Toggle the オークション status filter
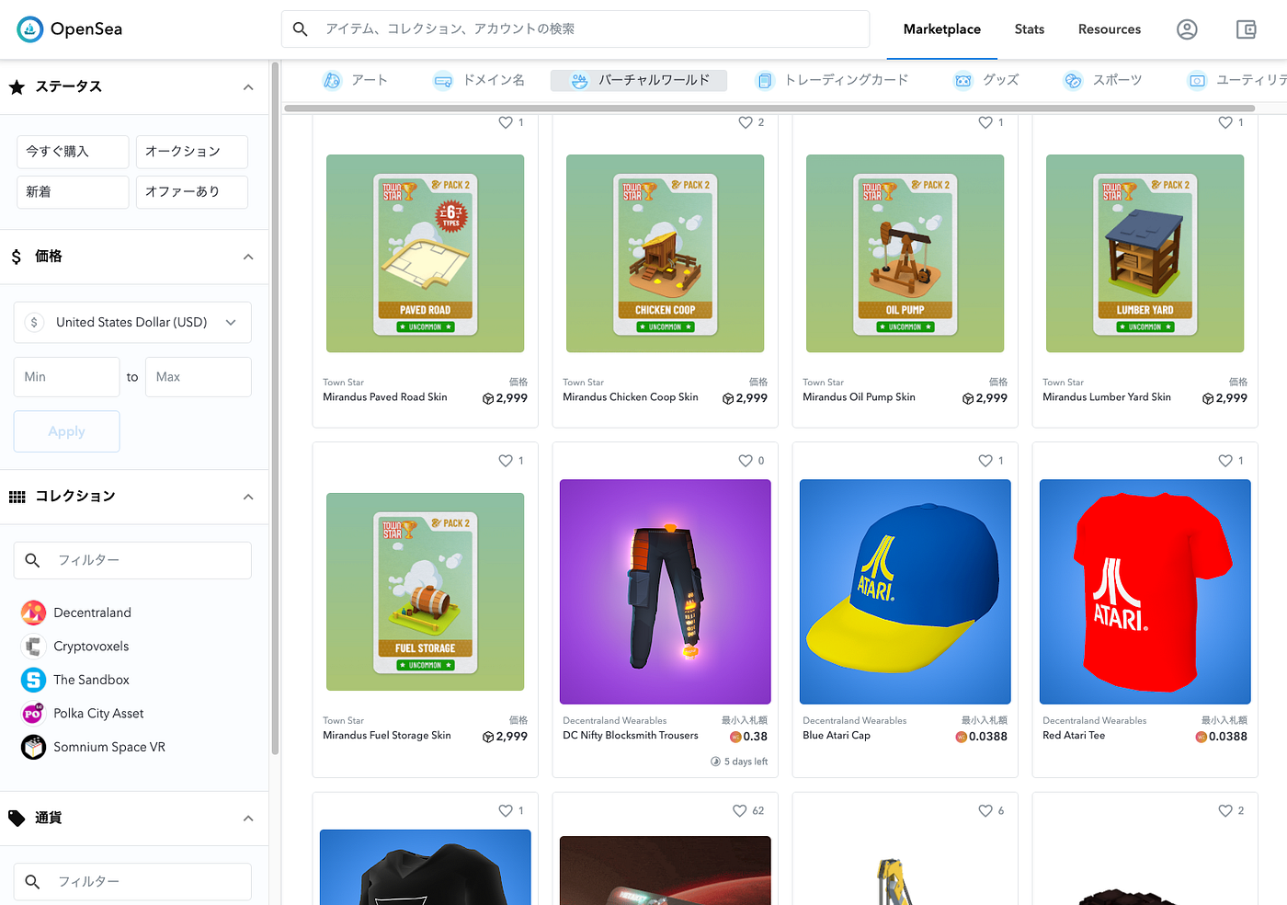Viewport: 1287px width, 905px height. (192, 152)
